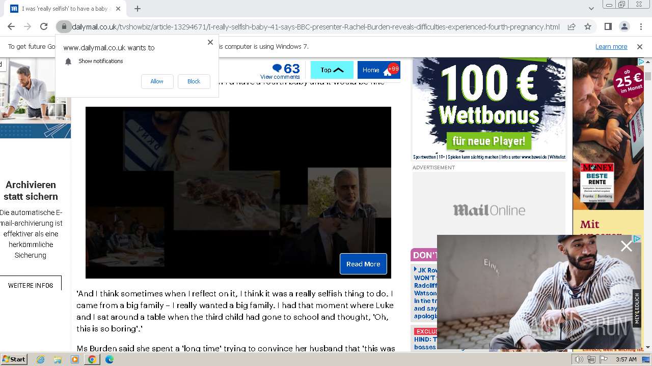
Task: Close the Daily Mail browser tab
Action: click(118, 9)
